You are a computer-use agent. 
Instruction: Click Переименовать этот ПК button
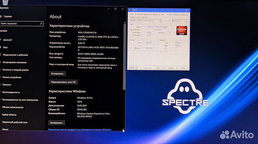[63, 82]
